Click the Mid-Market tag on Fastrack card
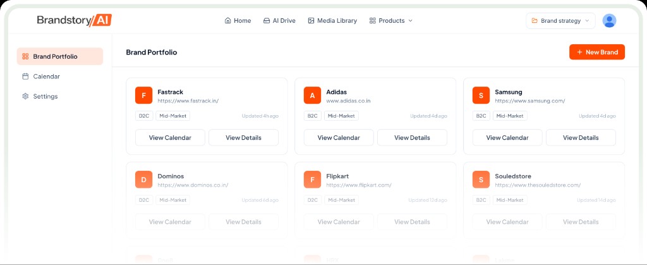The image size is (647, 265). click(x=172, y=116)
